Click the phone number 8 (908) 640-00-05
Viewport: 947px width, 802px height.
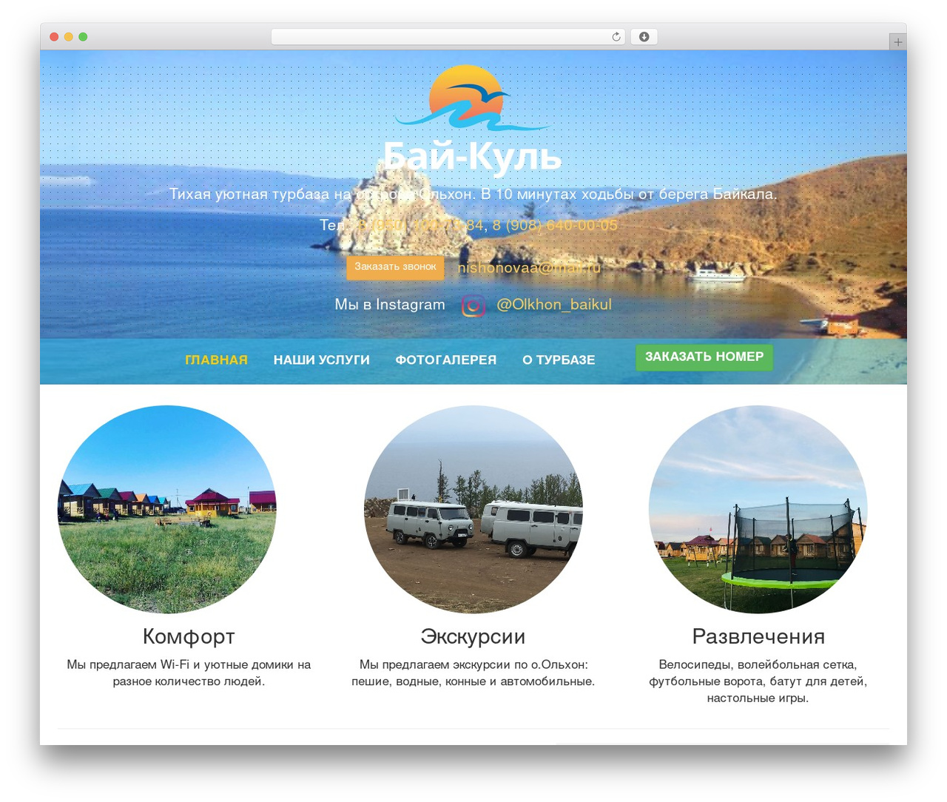[x=555, y=225]
